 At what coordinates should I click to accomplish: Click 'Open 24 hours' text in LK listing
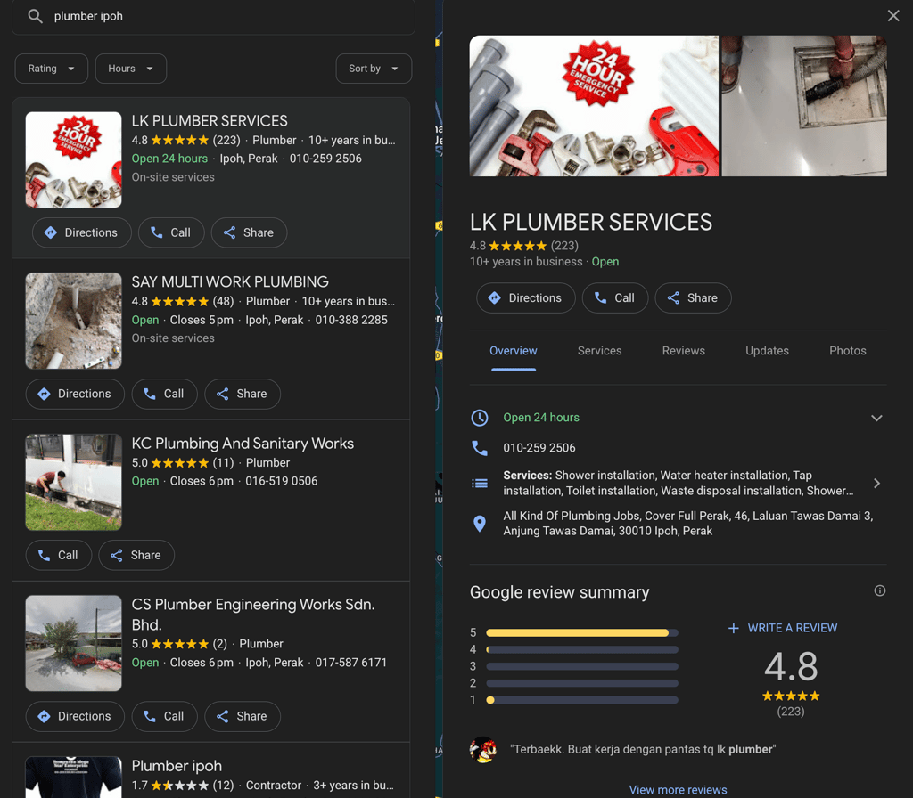(169, 159)
